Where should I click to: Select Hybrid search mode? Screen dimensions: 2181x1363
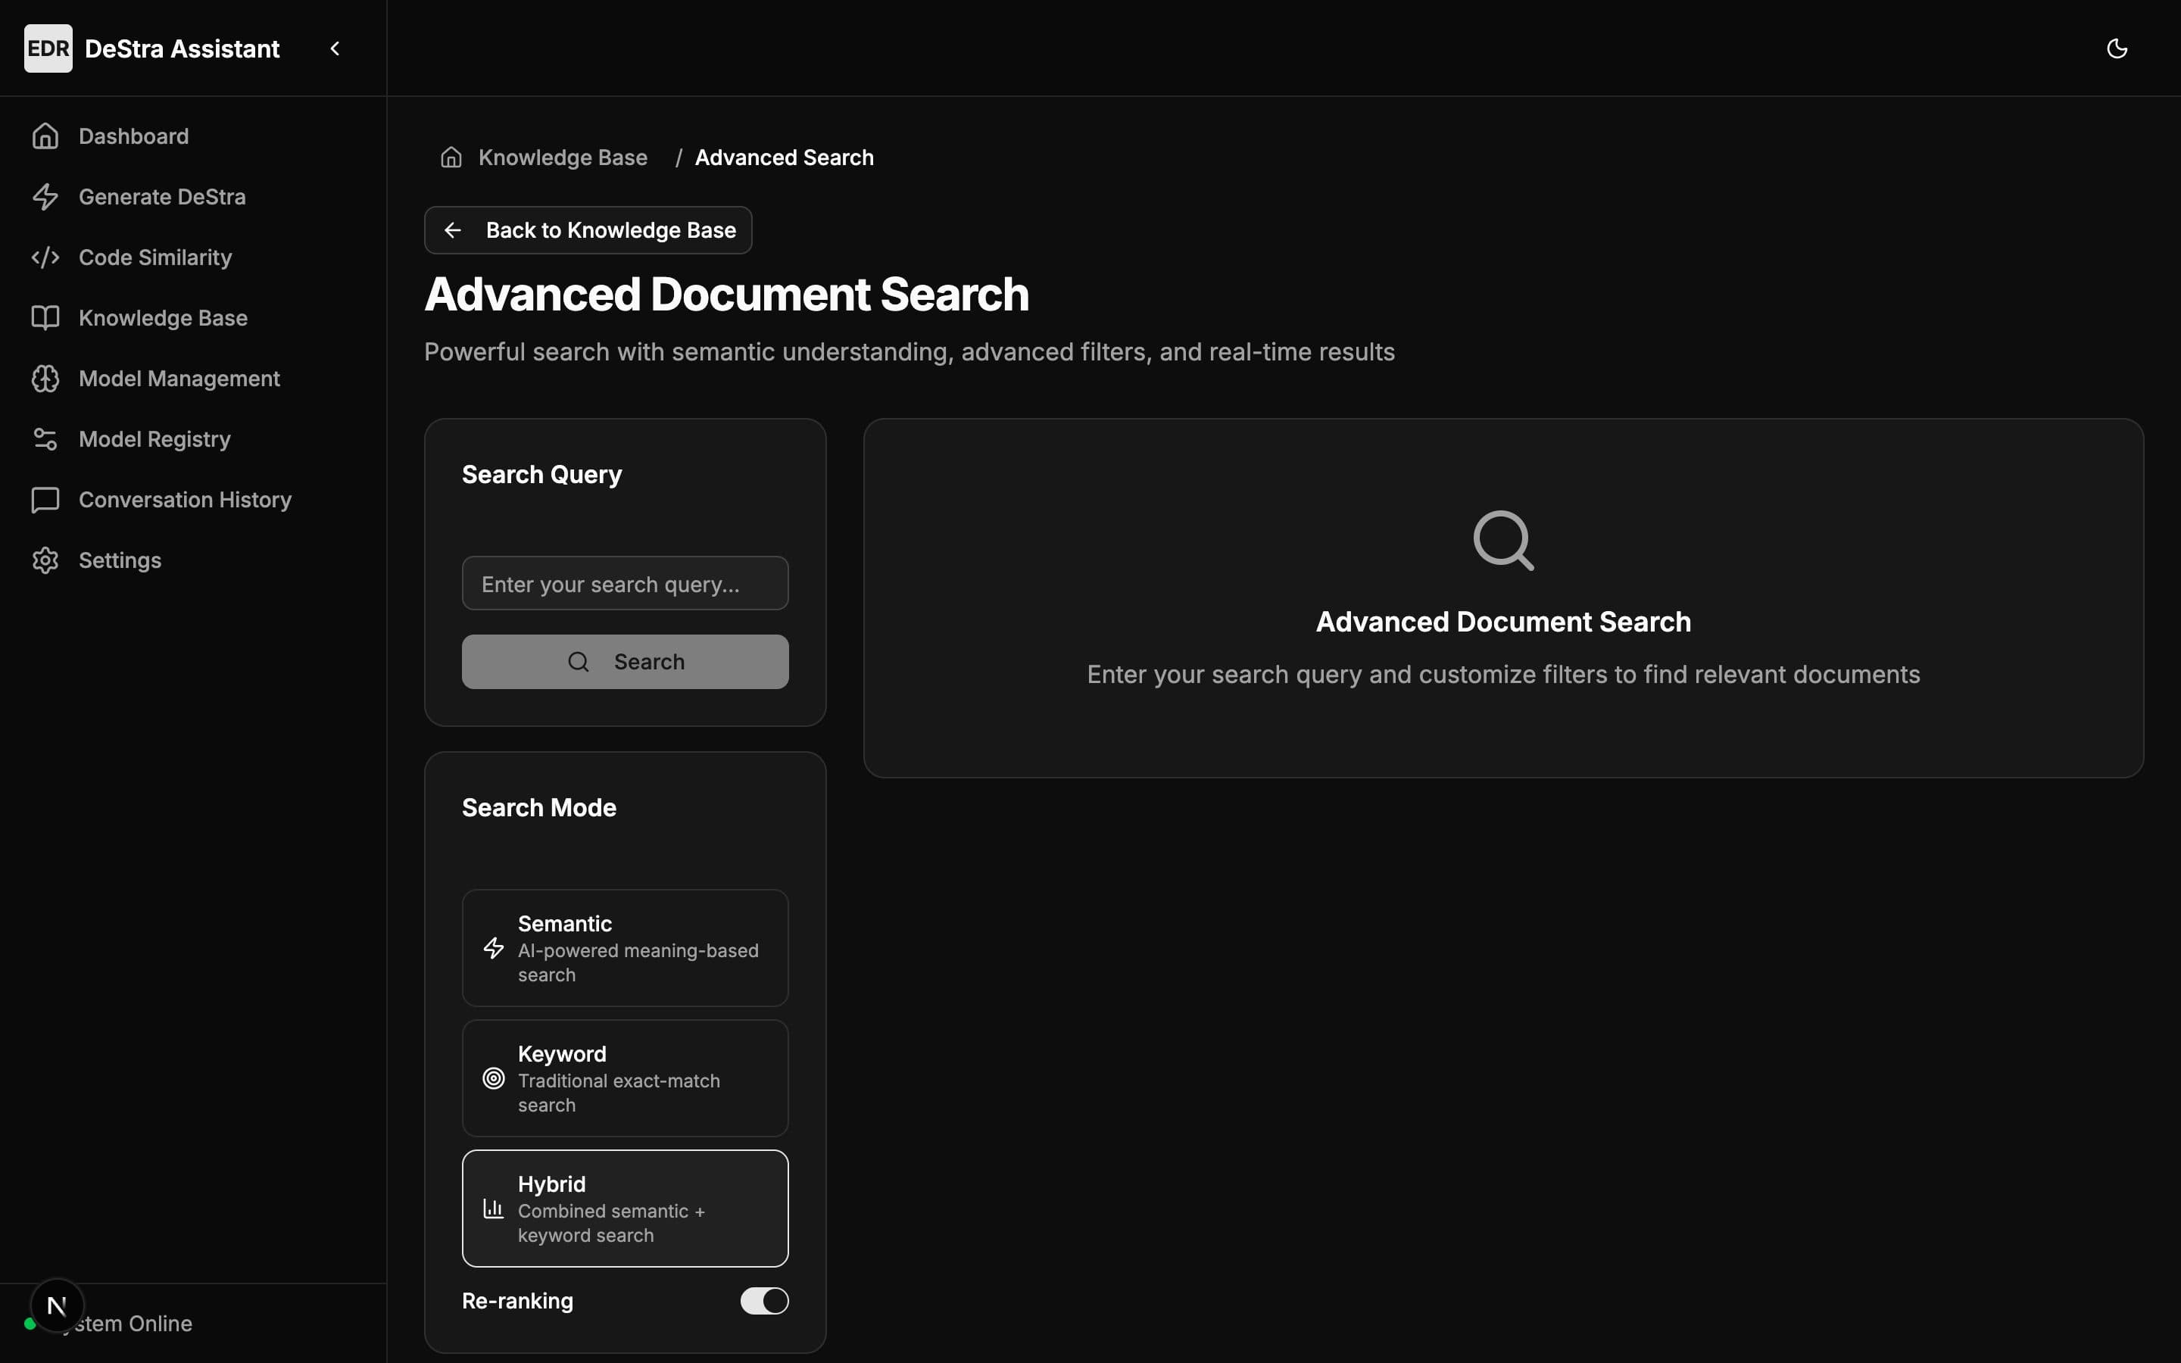click(626, 1208)
